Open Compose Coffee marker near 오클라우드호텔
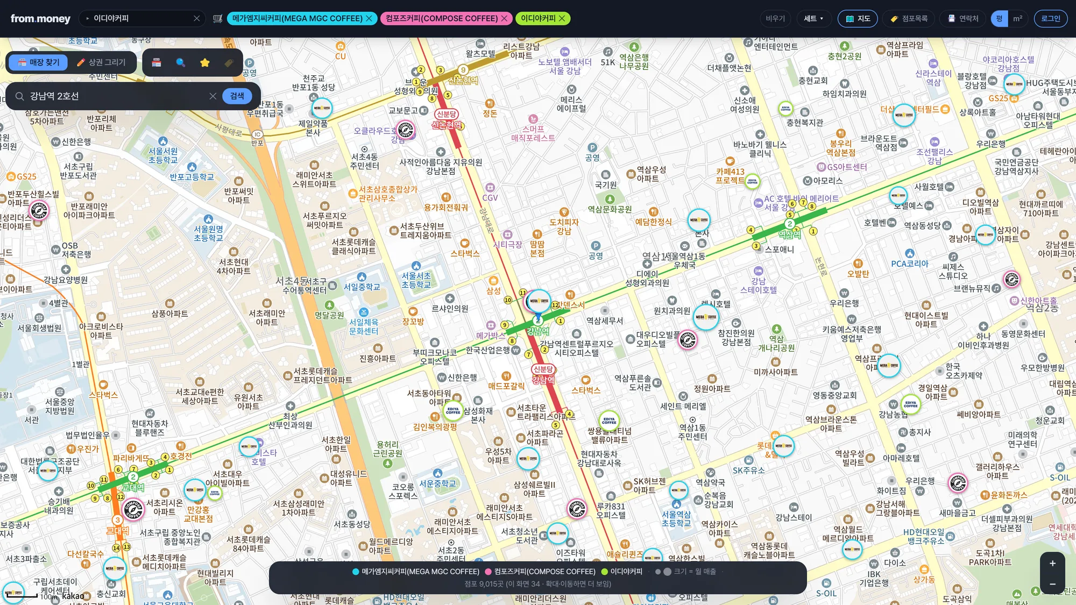1076x605 pixels. (406, 130)
